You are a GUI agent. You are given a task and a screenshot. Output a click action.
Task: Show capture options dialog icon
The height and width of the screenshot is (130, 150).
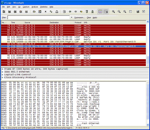pyautogui.click(x=10, y=12)
